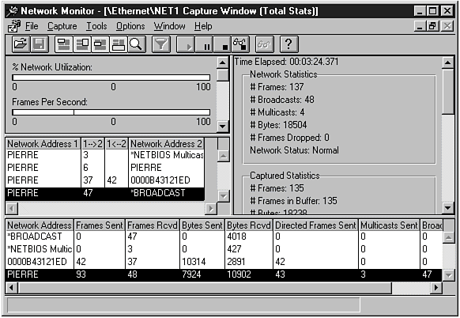Click the session pane scroll down arrow
The width and height of the screenshot is (460, 318).
[x=224, y=195]
